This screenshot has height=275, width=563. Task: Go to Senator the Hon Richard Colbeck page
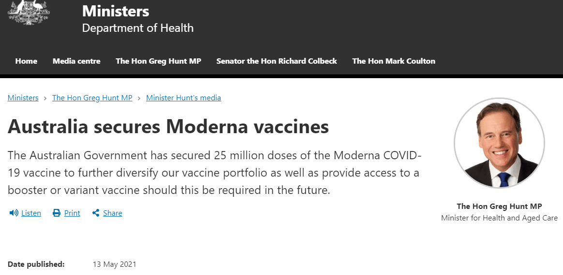[277, 61]
